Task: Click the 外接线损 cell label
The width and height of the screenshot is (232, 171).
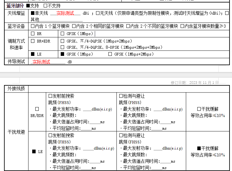Action: [x=16, y=89]
